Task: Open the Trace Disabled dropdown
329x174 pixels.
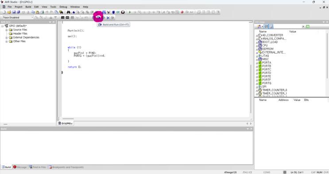Action: pos(32,18)
